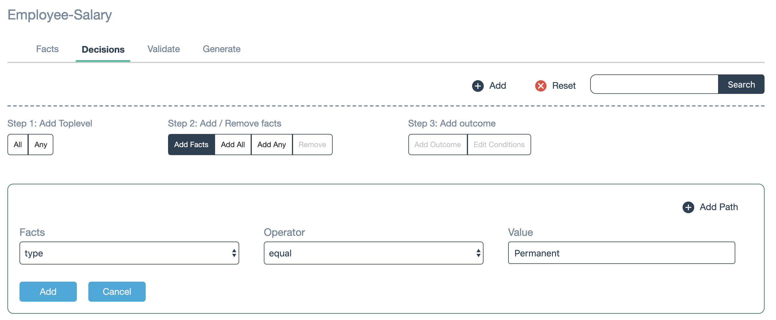Select the Decisions tab
The image size is (776, 320).
click(103, 50)
